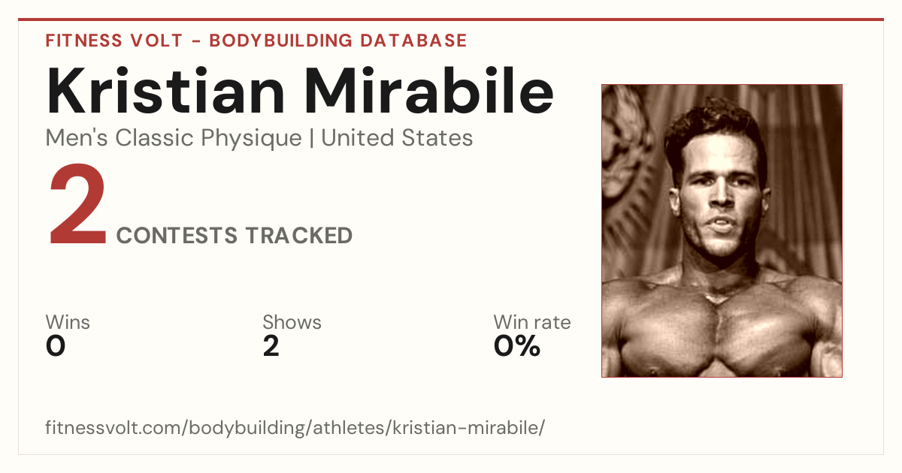The image size is (902, 473).
Task: Click the word Mirabile in the title
Action: (429, 91)
